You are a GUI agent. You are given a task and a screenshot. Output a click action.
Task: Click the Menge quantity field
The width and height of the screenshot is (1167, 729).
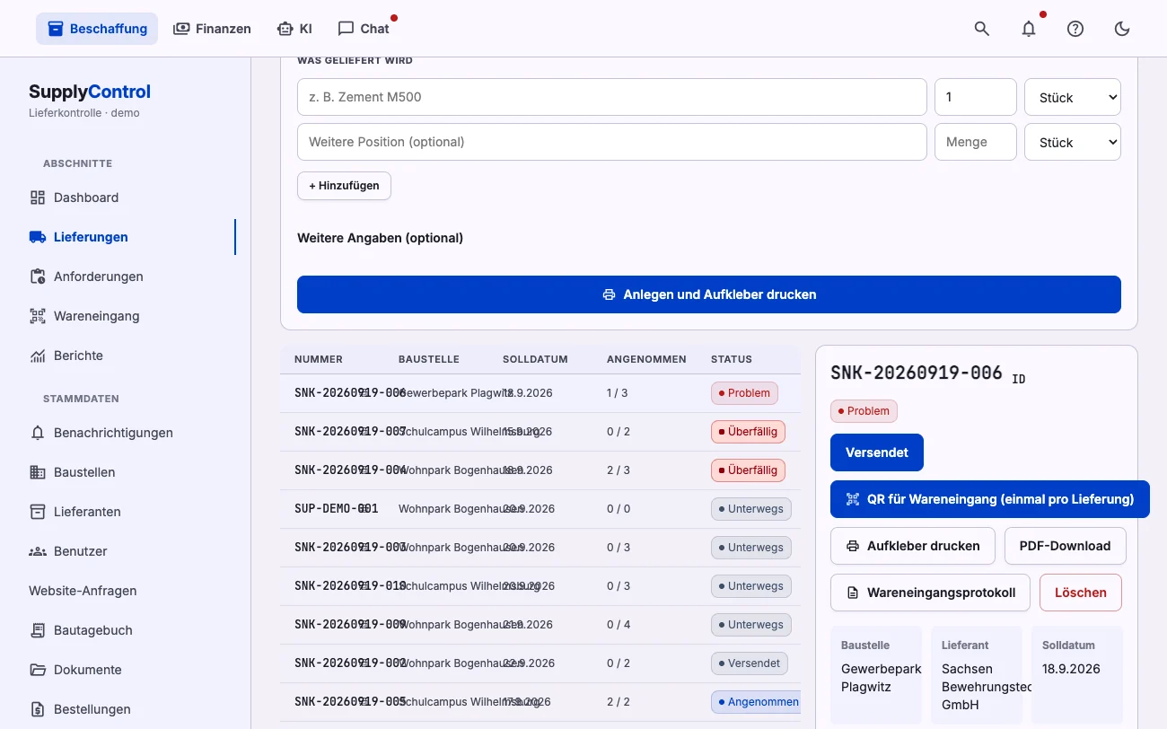(x=976, y=142)
